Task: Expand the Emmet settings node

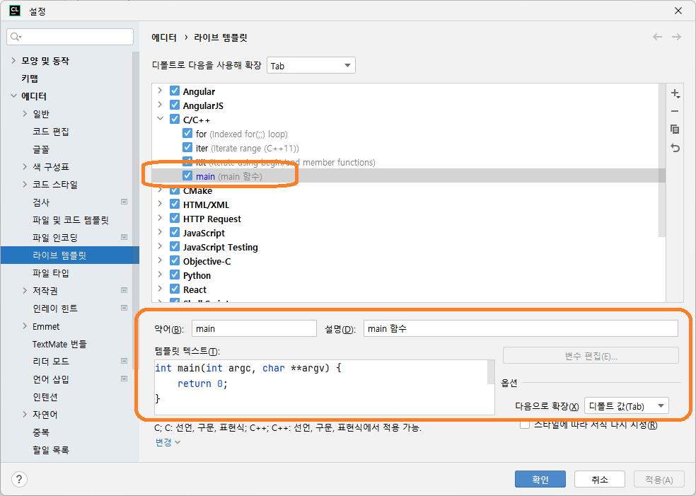Action: coord(25,326)
